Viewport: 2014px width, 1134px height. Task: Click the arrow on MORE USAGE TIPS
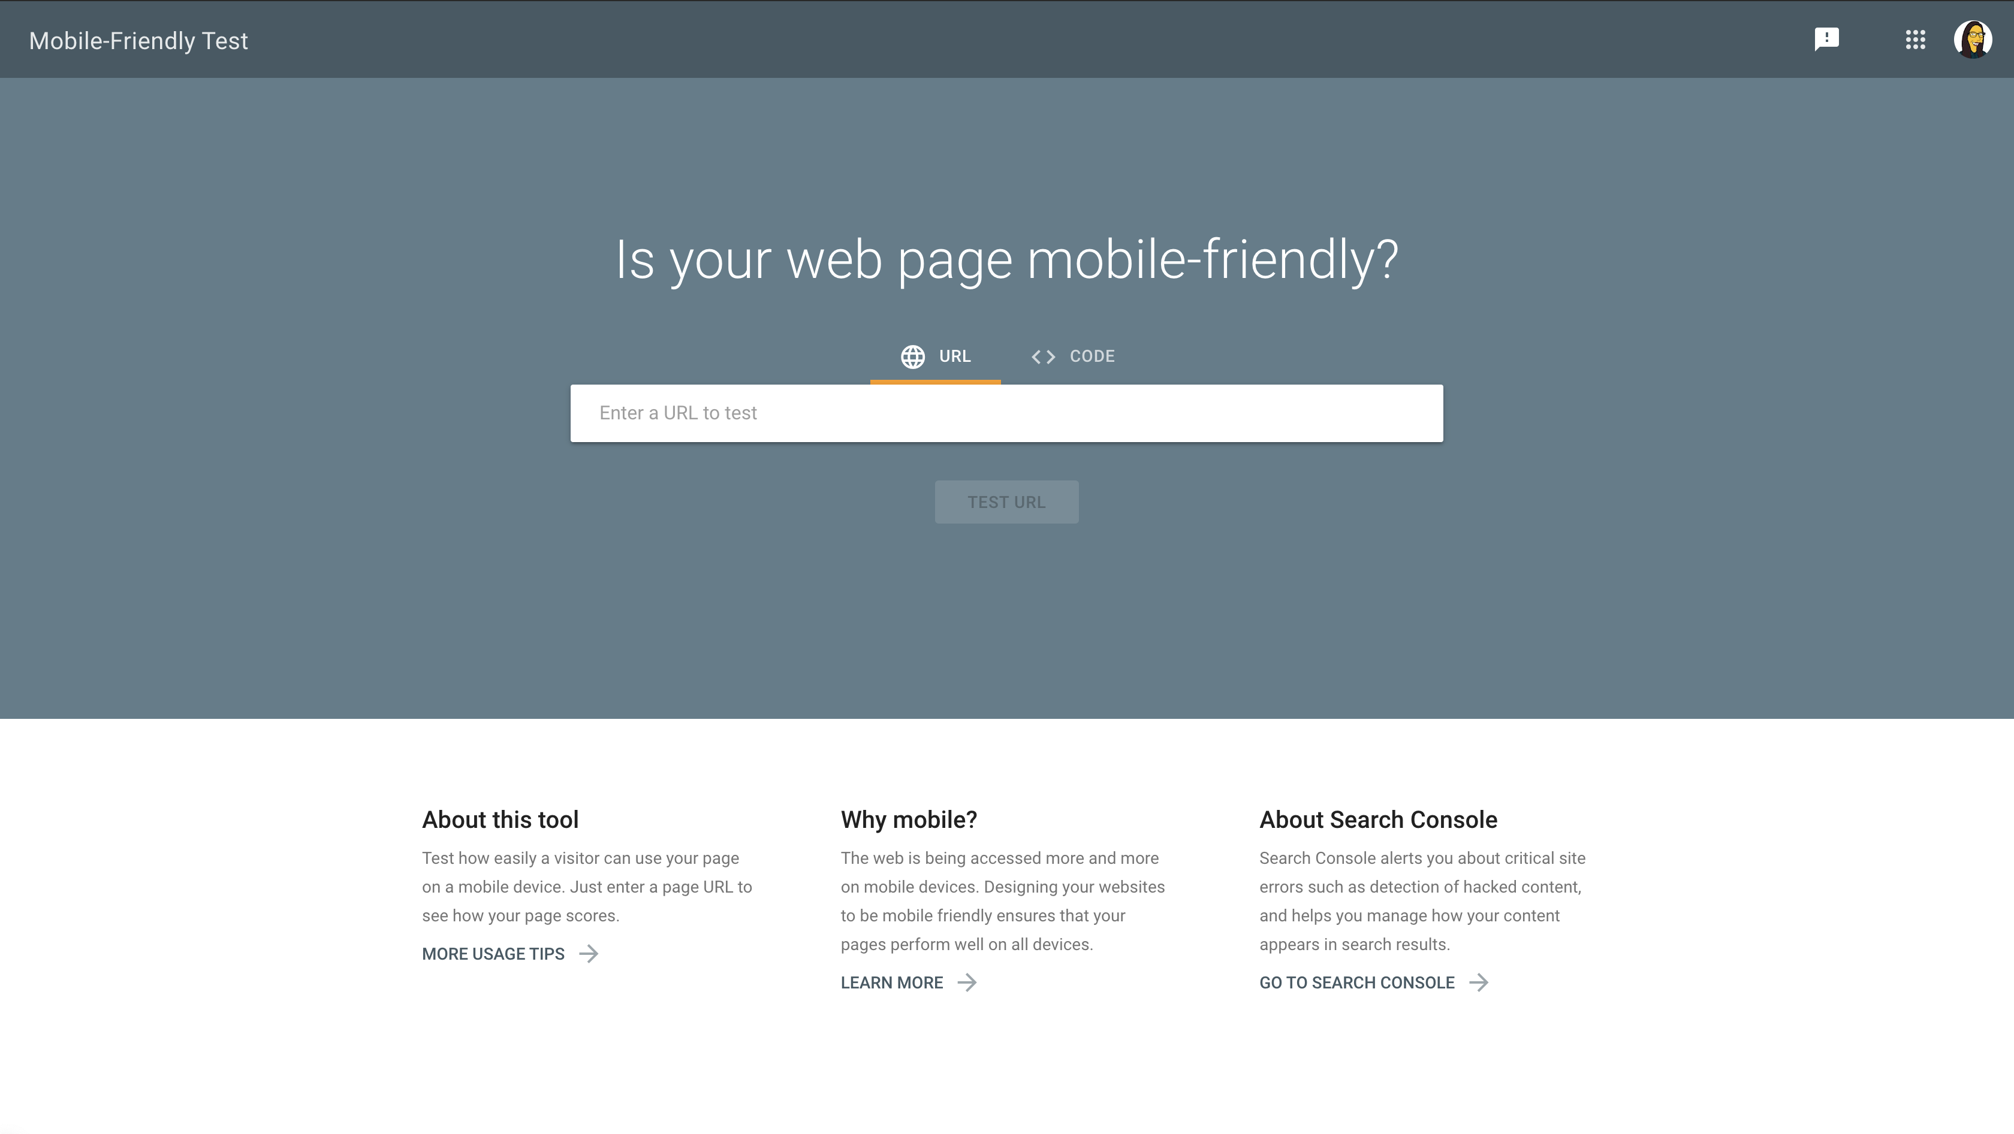point(588,953)
